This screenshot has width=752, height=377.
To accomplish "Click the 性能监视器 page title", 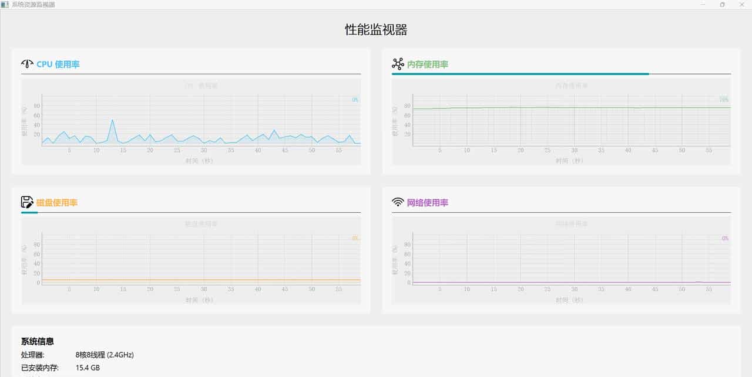I will 376,30.
